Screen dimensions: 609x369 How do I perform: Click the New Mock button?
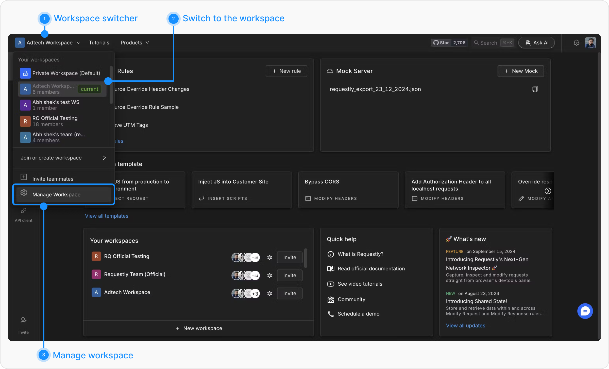click(521, 71)
